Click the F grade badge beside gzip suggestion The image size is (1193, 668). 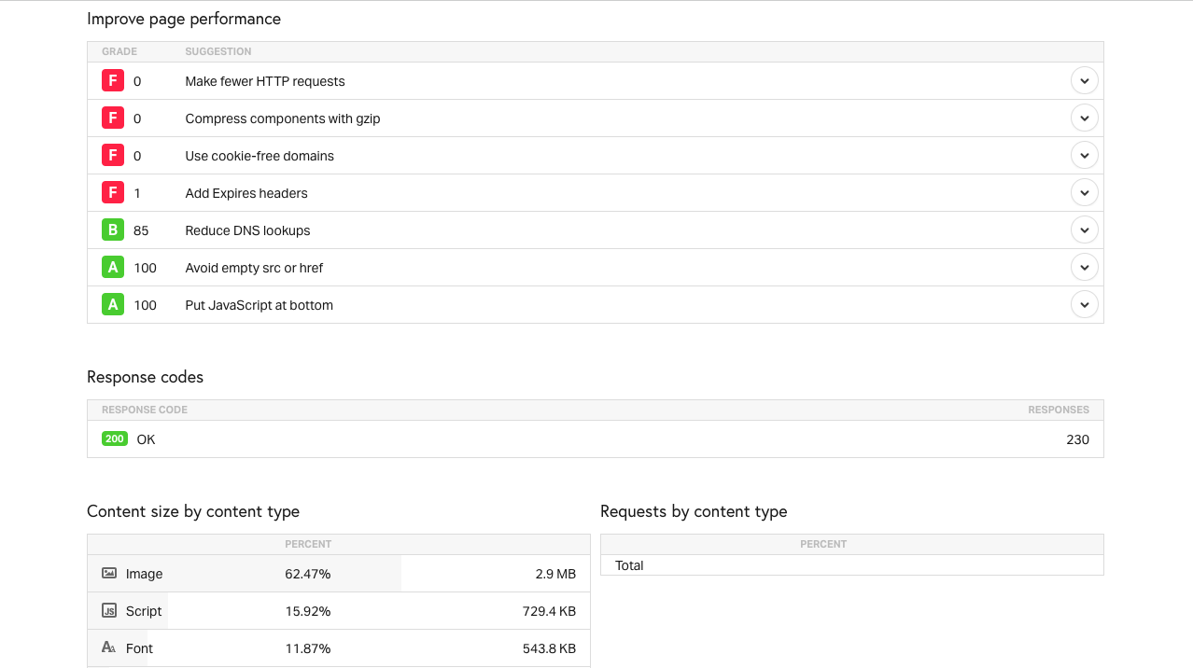(113, 118)
